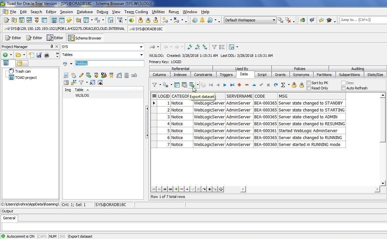Image resolution: width=387 pixels, height=239 pixels.
Task: Open the Tables object type dropdown
Action: (x=141, y=55)
